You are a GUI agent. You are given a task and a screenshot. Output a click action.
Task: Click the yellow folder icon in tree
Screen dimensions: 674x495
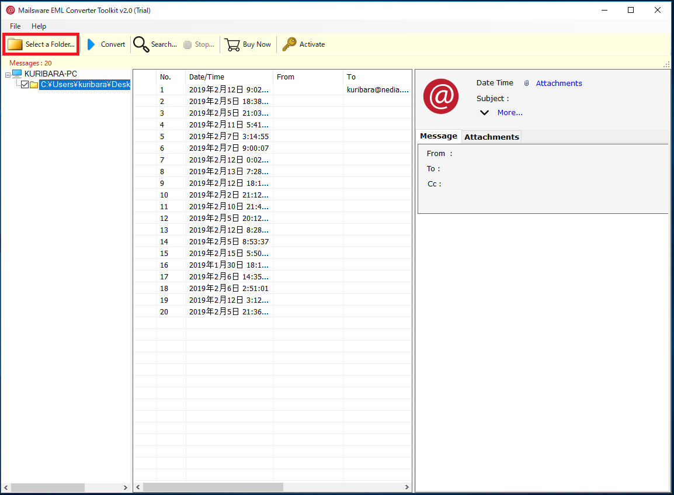[x=34, y=85]
